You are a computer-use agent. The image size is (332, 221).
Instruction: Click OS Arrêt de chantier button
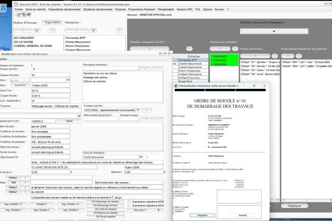point(105,209)
